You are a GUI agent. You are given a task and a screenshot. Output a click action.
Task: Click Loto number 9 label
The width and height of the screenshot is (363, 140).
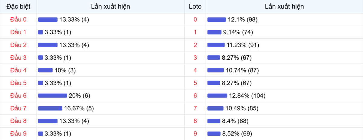point(195,134)
